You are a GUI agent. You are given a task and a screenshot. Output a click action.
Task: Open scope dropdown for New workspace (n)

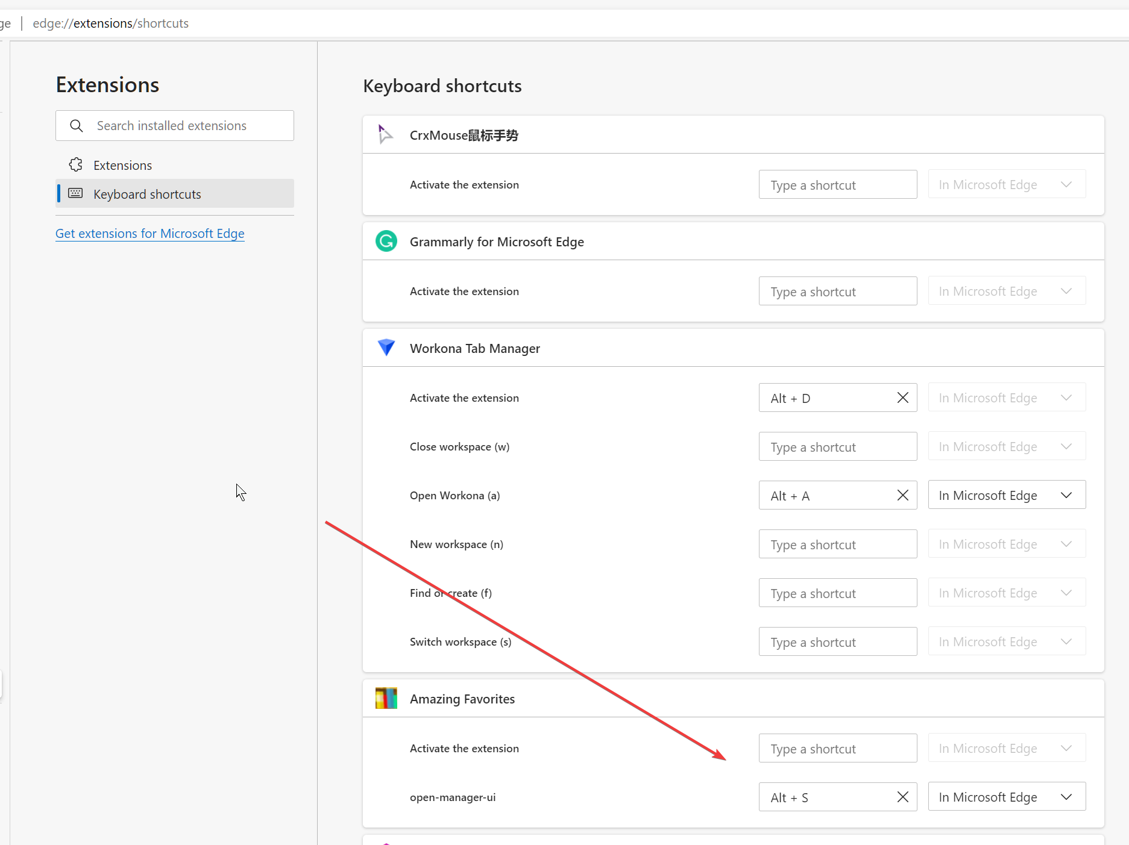pyautogui.click(x=1007, y=544)
